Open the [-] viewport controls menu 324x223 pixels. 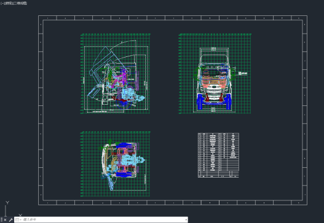[2, 3]
